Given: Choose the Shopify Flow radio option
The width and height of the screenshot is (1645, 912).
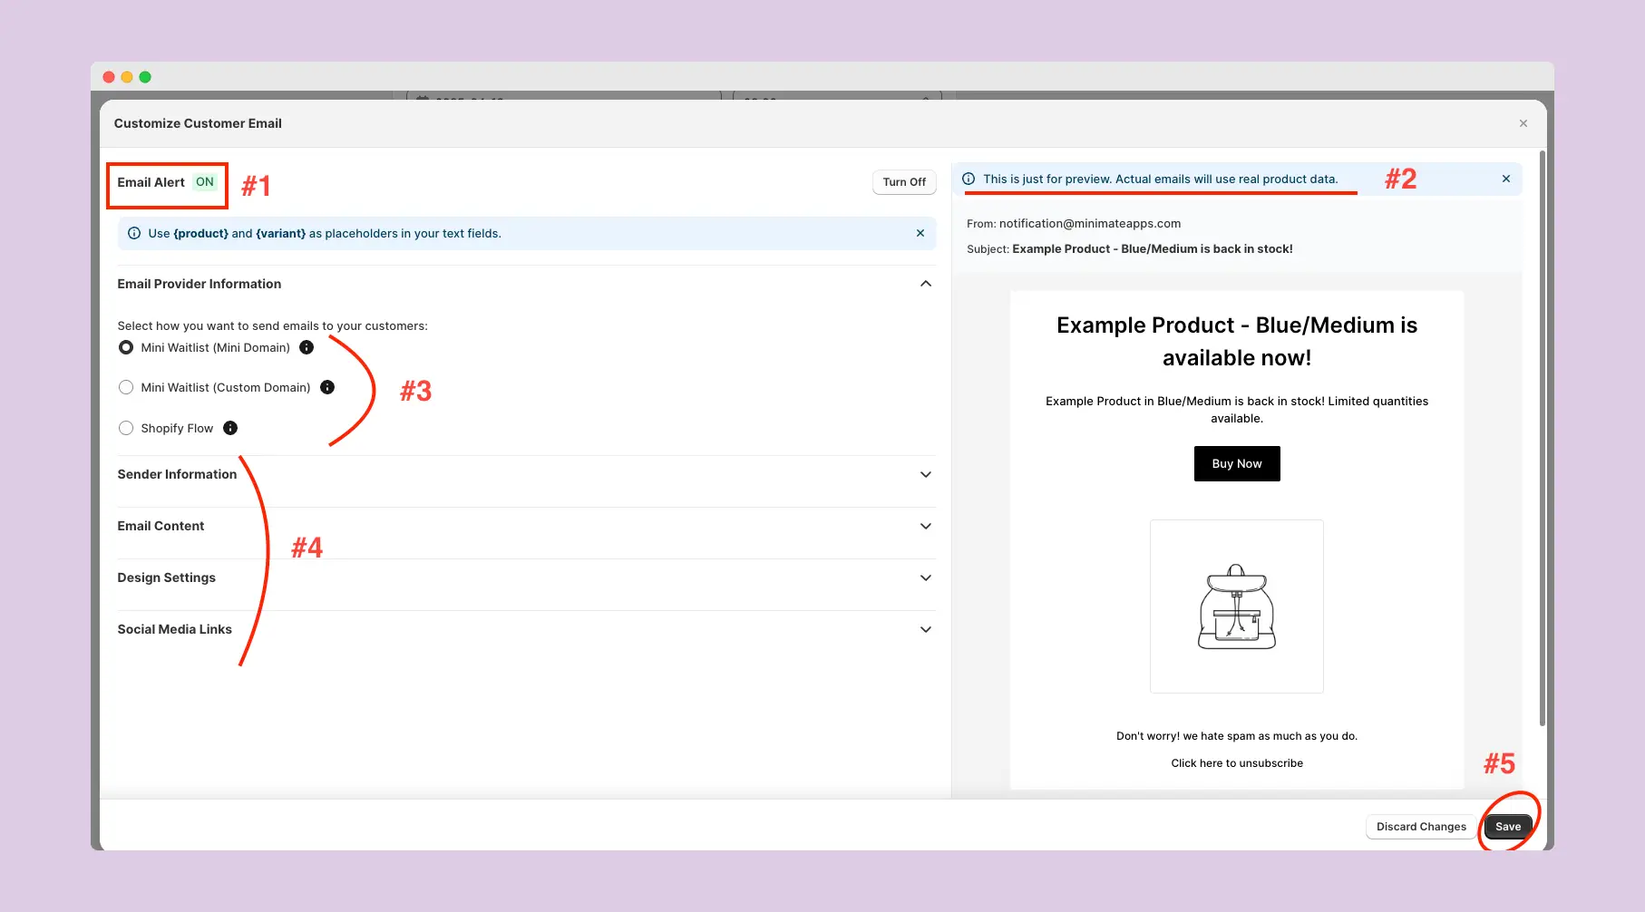Looking at the screenshot, I should [126, 428].
